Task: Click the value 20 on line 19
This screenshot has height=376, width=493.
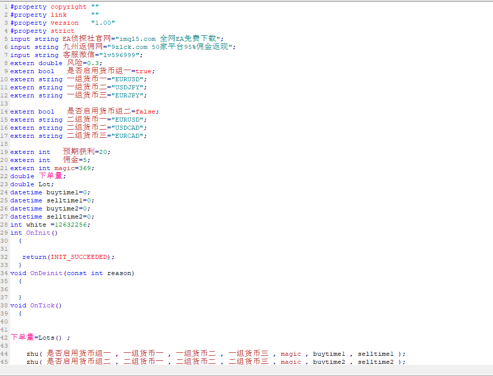Action: (103, 152)
